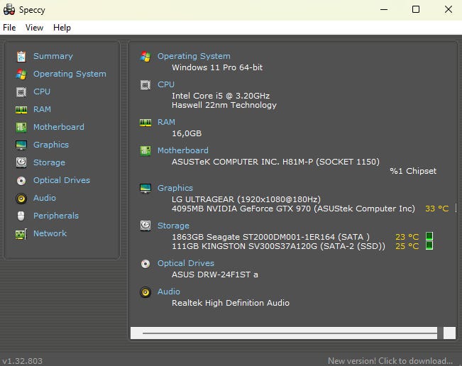Image resolution: width=462 pixels, height=366 pixels.
Task: Click the RAM module icon in sidebar
Action: click(21, 110)
